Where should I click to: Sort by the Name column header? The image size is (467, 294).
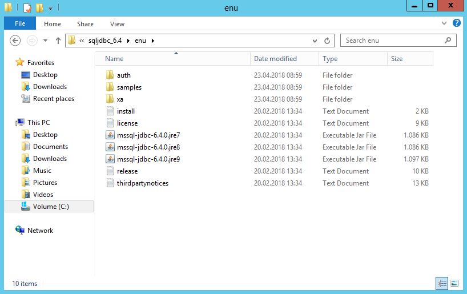point(173,59)
